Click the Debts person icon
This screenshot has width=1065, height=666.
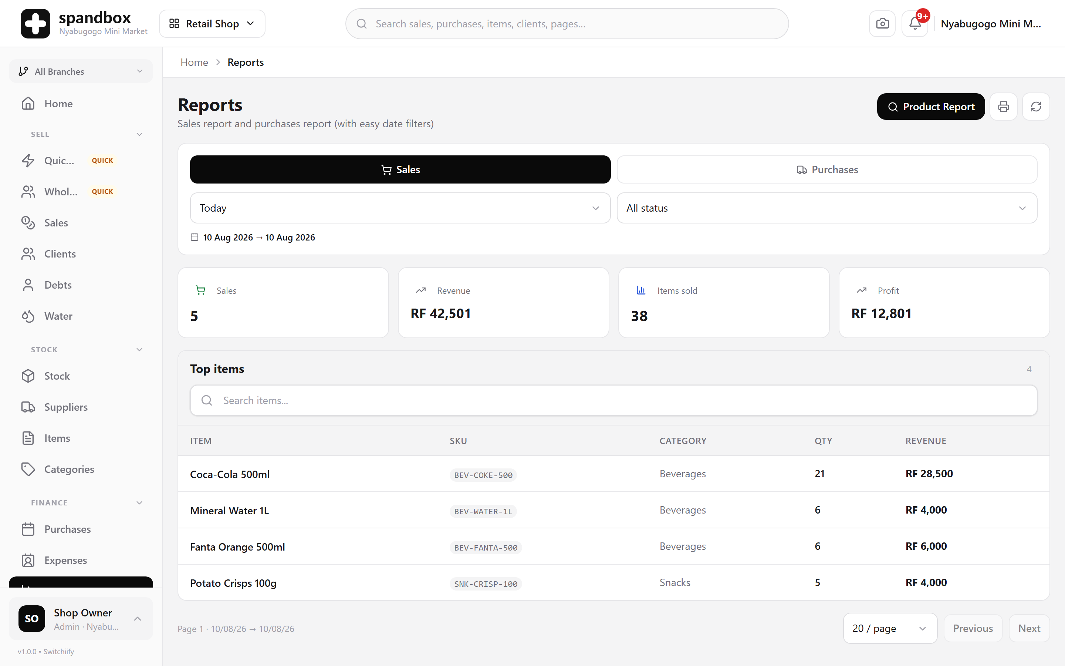click(28, 285)
